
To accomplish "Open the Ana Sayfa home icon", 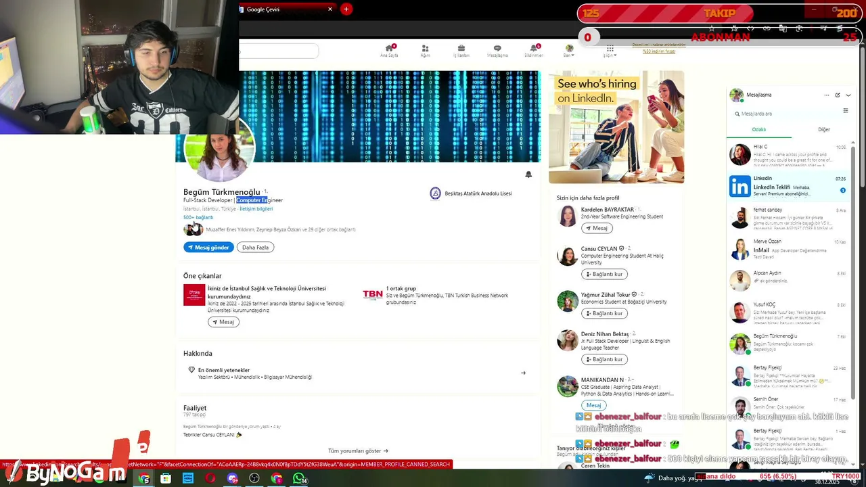I will point(389,51).
